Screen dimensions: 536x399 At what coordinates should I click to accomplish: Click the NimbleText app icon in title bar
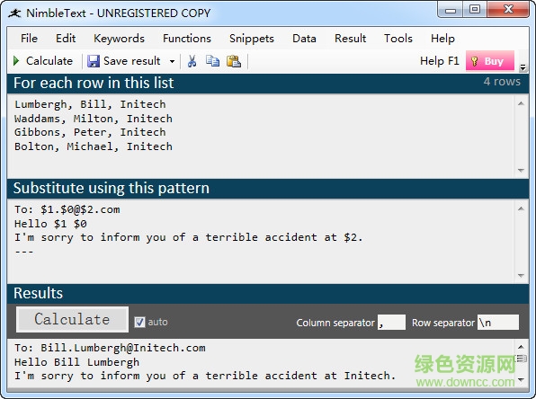(x=14, y=13)
